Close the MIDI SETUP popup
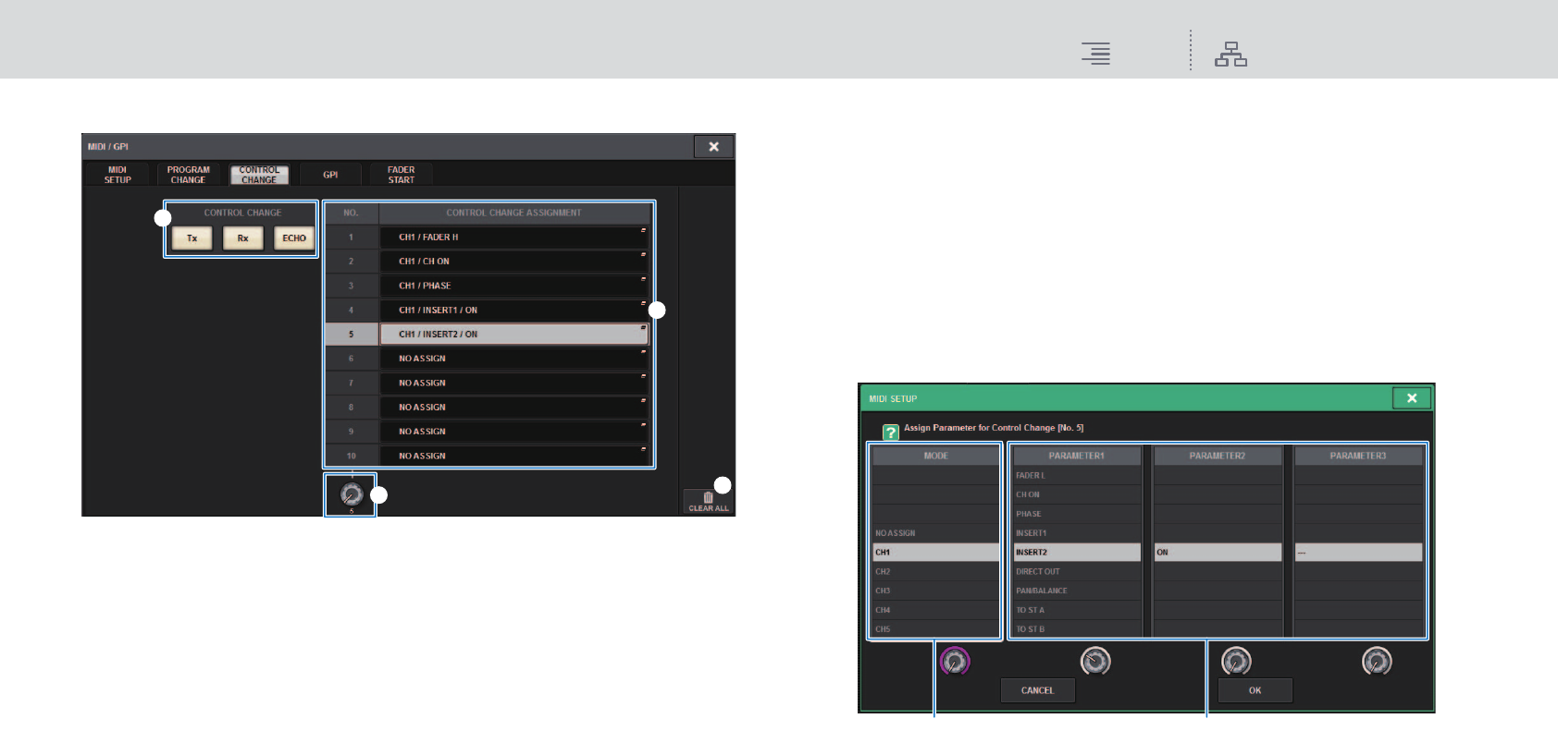 (x=1412, y=398)
